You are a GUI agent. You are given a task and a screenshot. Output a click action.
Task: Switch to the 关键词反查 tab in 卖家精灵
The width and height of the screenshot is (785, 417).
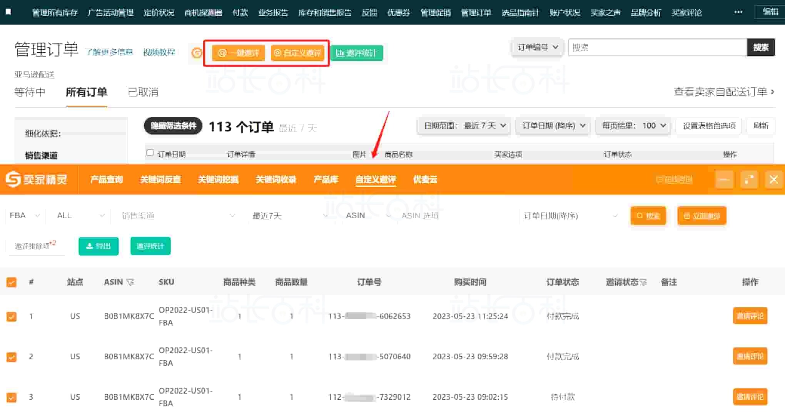(160, 179)
